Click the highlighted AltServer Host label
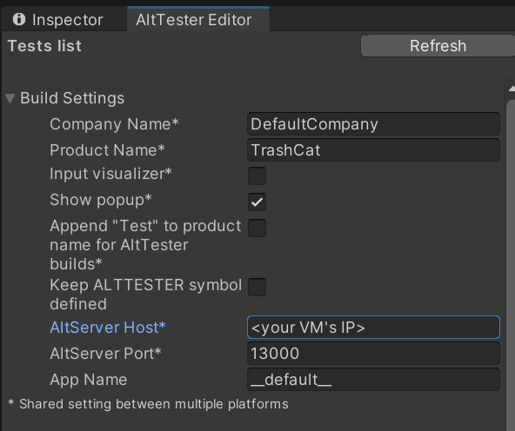515x431 pixels. tap(108, 328)
